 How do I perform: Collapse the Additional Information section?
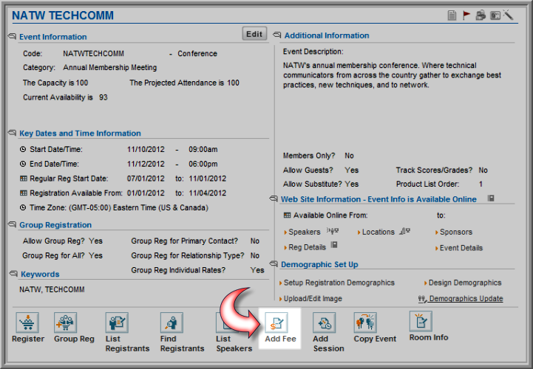[x=277, y=35]
